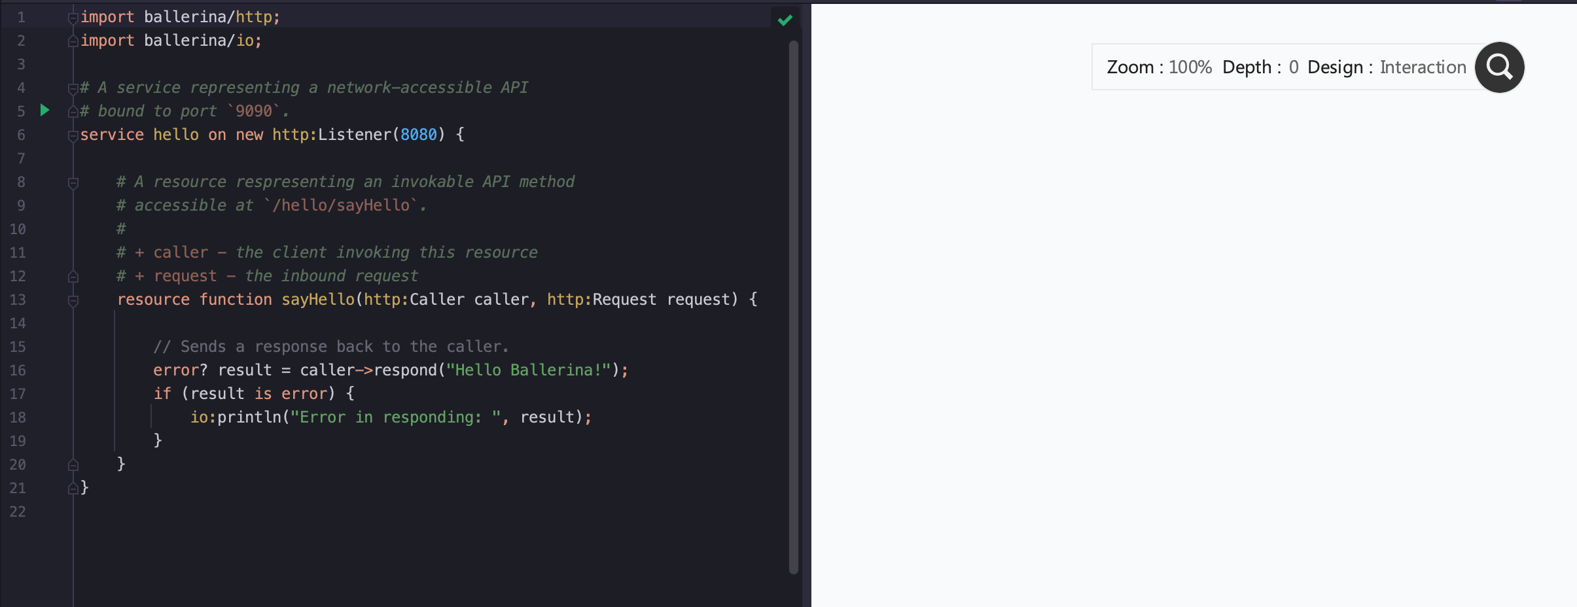The width and height of the screenshot is (1577, 607).
Task: Click the green checkmark inspection status icon
Action: coord(785,20)
